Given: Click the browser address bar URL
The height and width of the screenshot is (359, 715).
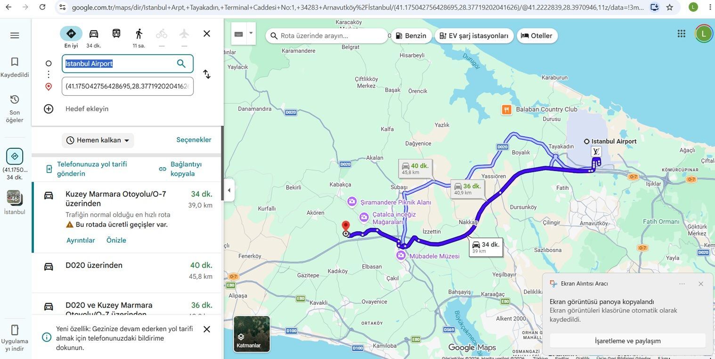Looking at the screenshot, I should pyautogui.click(x=358, y=7).
